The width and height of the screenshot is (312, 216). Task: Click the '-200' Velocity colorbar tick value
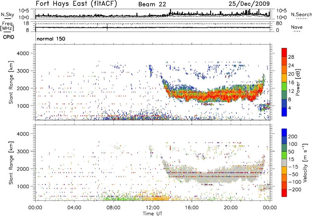(294, 189)
